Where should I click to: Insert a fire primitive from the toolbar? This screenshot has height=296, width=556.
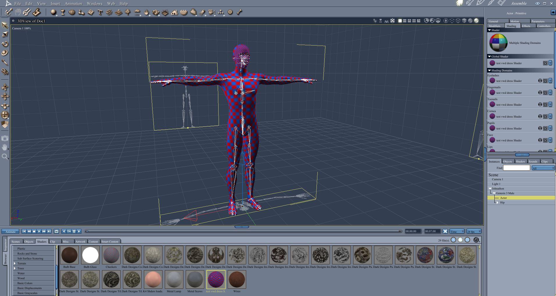(x=146, y=12)
